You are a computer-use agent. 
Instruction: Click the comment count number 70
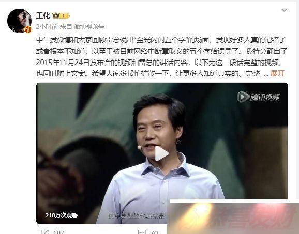pos(154,232)
